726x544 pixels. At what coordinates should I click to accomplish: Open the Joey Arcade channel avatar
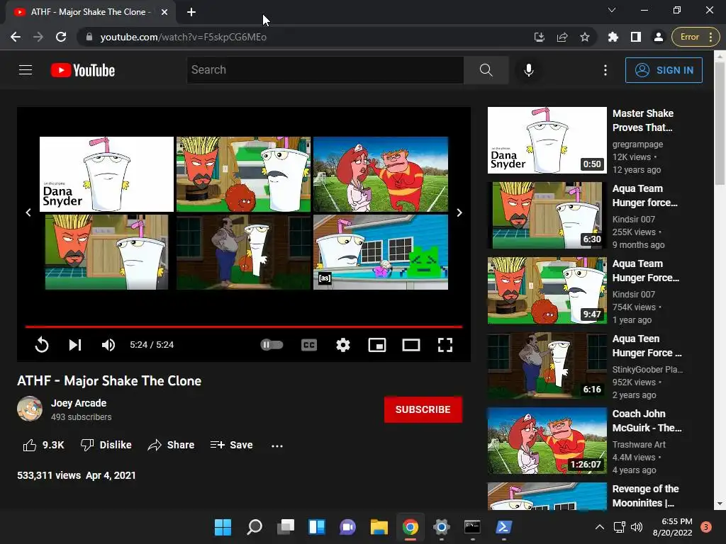point(30,409)
